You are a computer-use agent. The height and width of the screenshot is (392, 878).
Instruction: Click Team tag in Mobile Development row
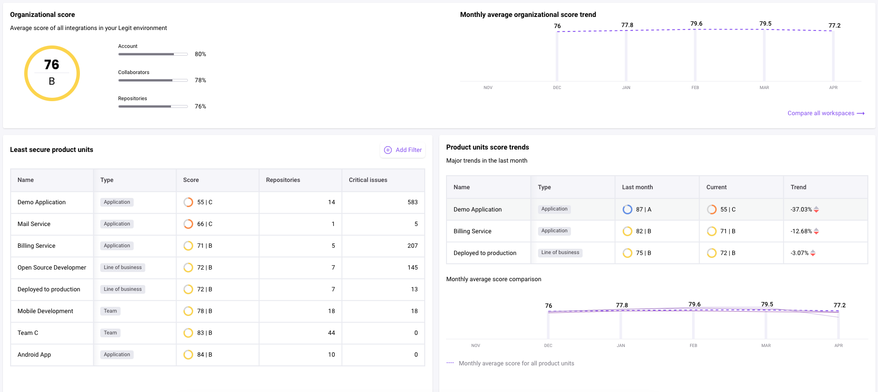[x=110, y=311]
